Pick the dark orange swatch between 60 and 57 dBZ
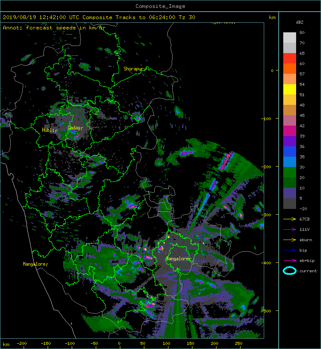Viewport: 321px width, 349px height. tap(289, 68)
